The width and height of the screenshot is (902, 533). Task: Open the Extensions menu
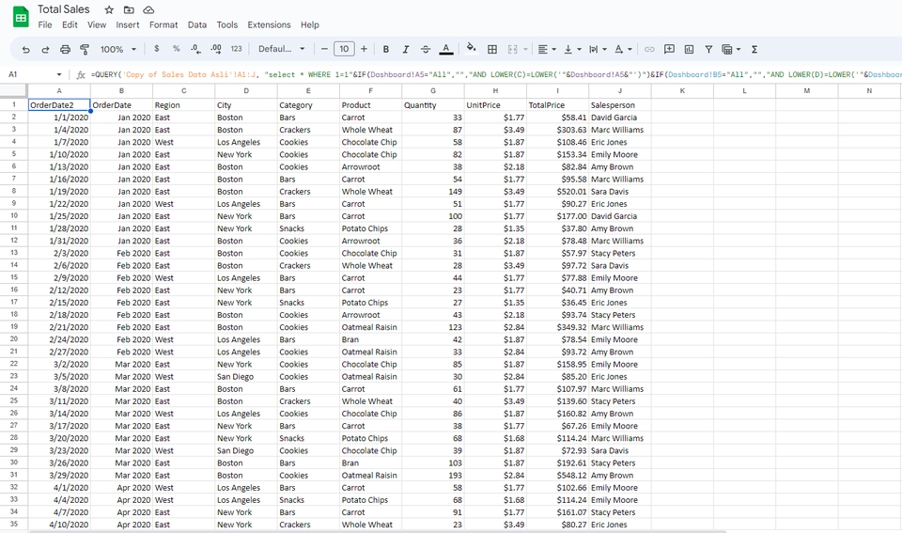pos(269,24)
